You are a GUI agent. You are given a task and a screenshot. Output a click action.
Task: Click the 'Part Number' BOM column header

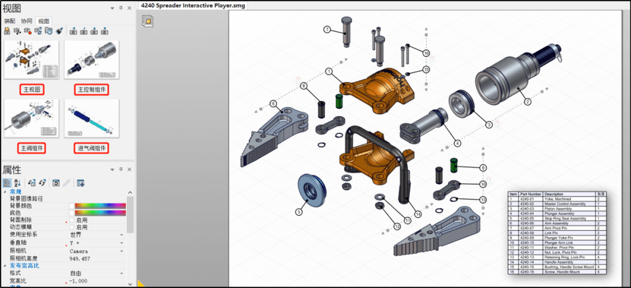tap(529, 194)
